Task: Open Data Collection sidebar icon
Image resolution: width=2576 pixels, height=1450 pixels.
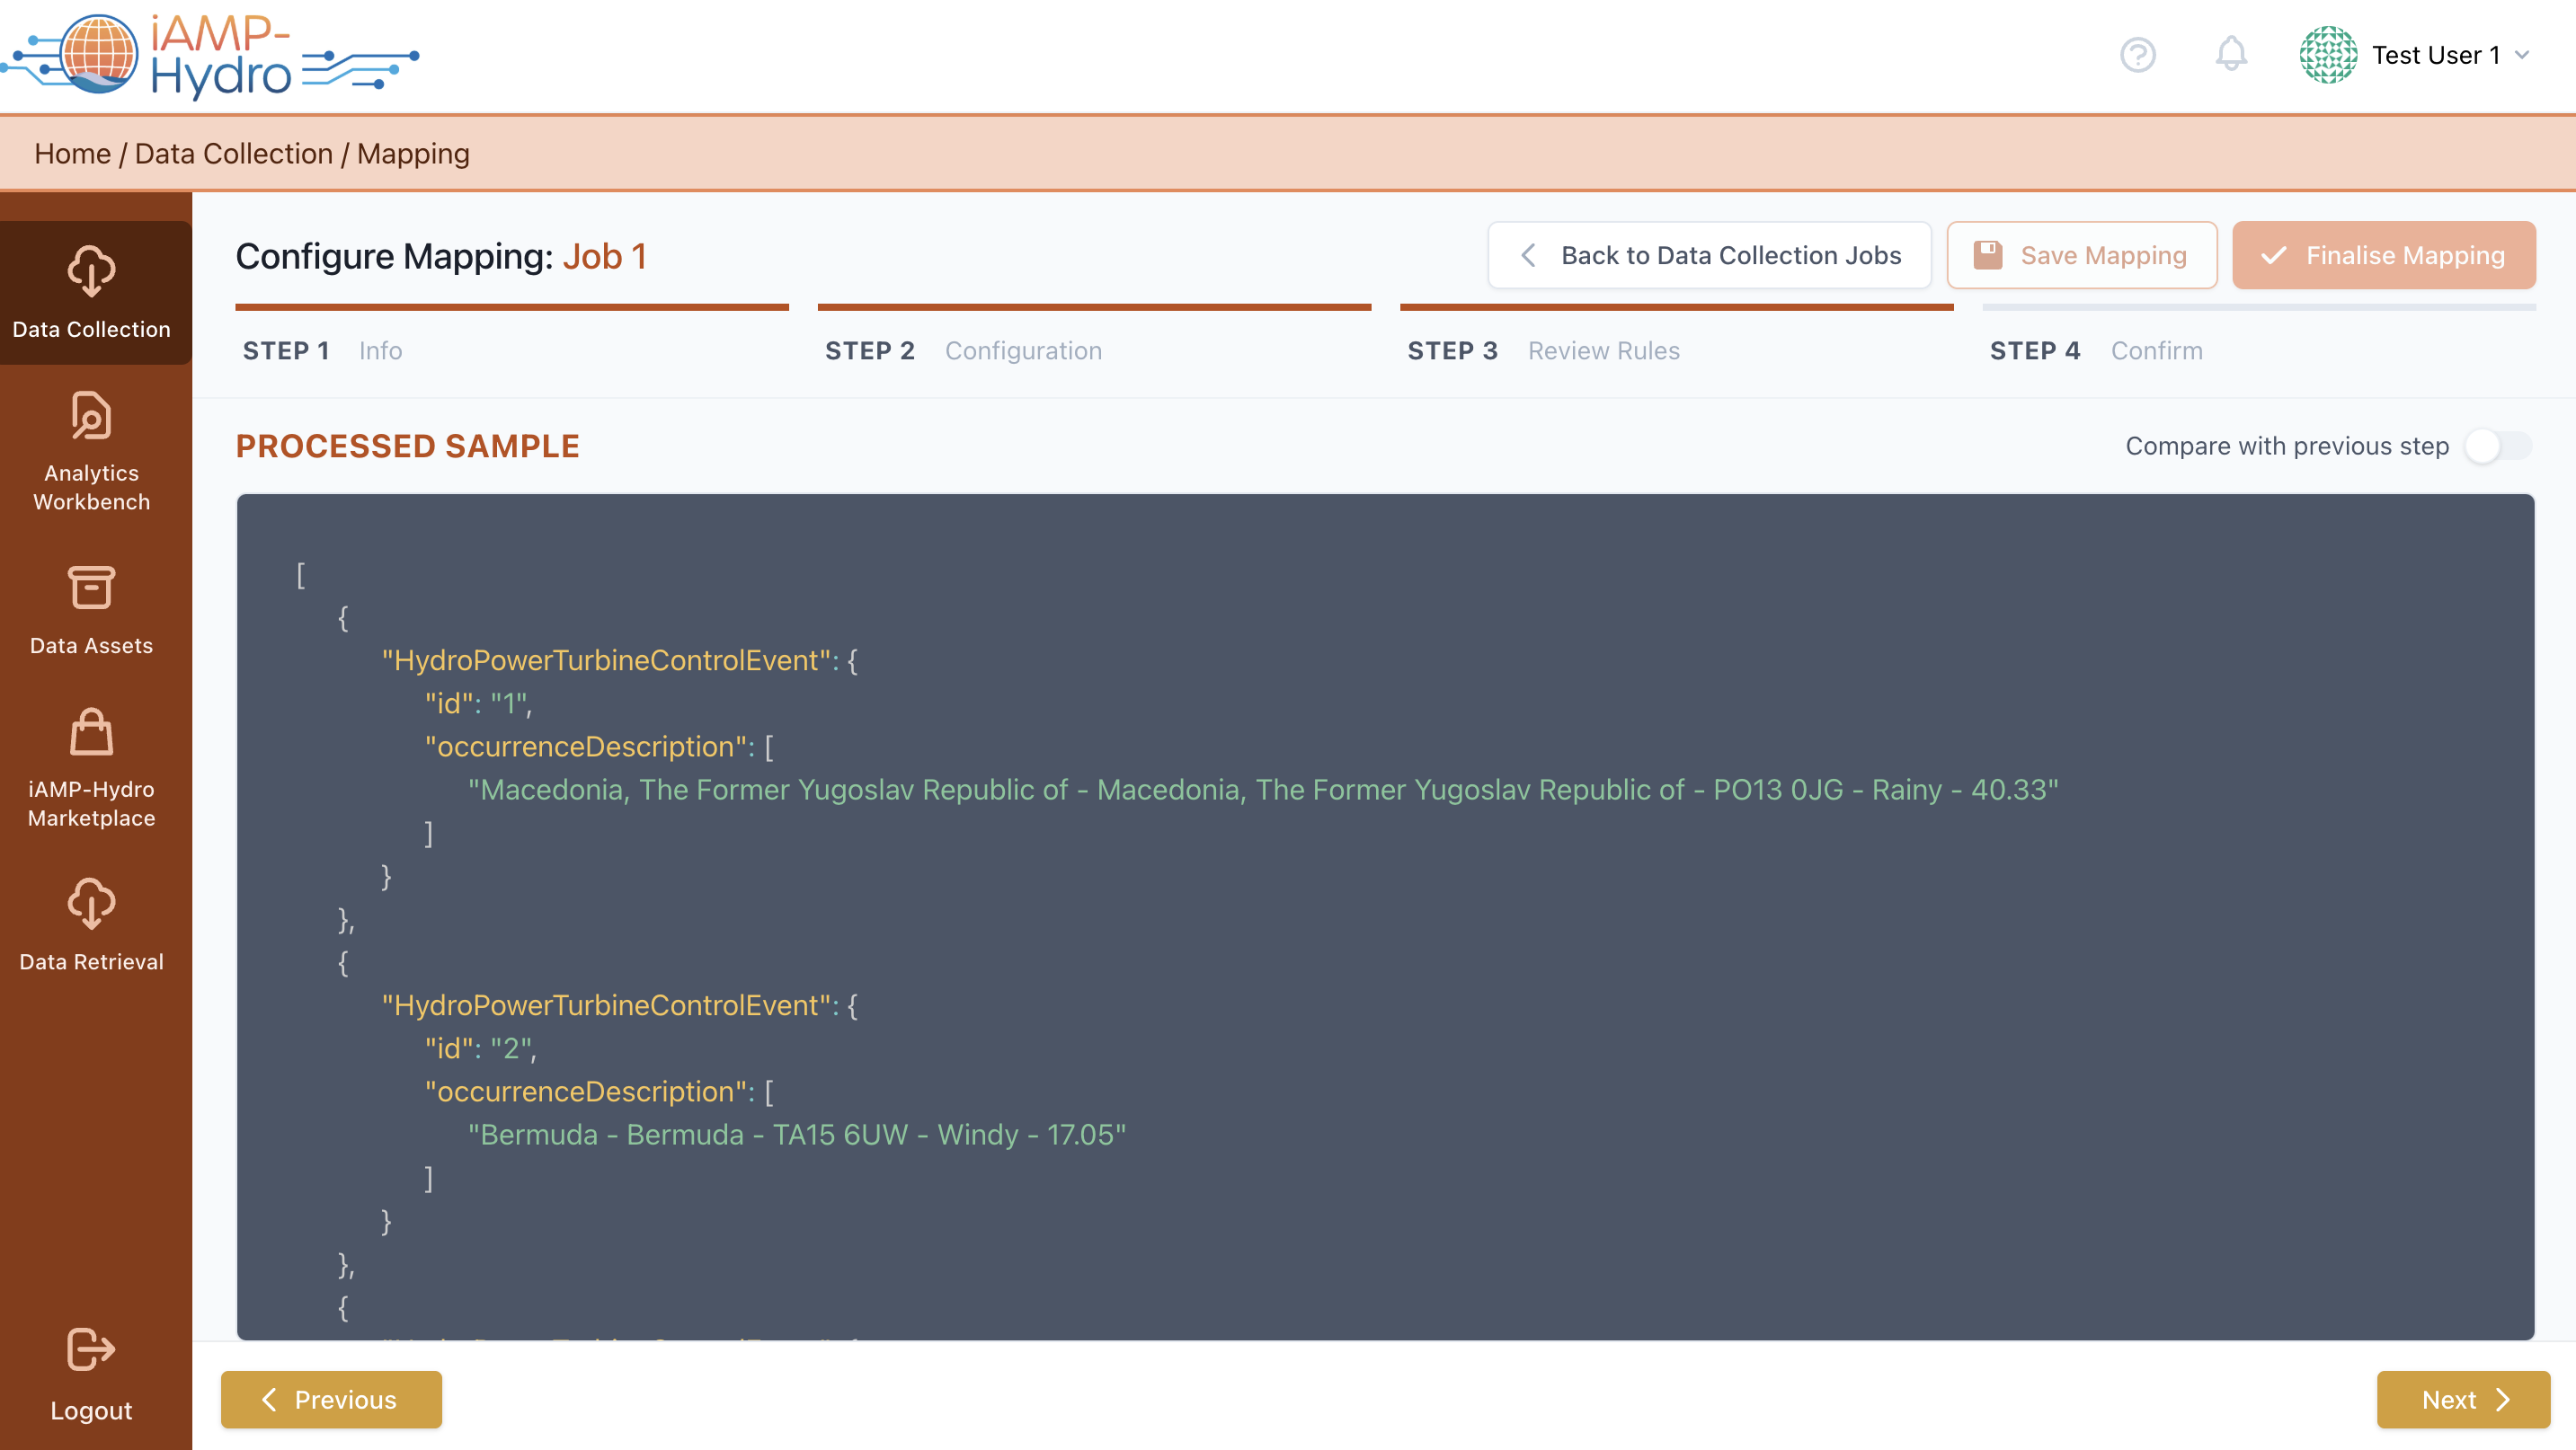Action: pyautogui.click(x=91, y=272)
